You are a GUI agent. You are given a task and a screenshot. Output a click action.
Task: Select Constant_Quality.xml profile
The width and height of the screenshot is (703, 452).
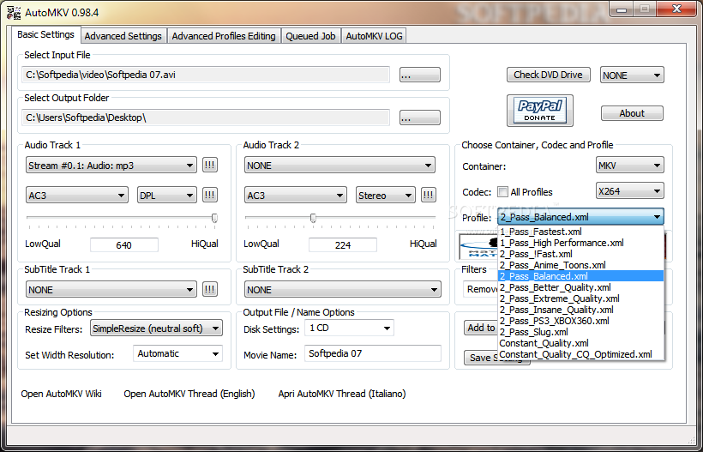point(580,343)
